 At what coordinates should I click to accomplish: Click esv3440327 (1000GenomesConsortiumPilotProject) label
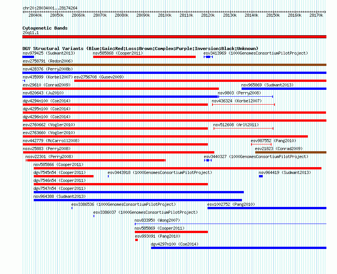(256, 157)
